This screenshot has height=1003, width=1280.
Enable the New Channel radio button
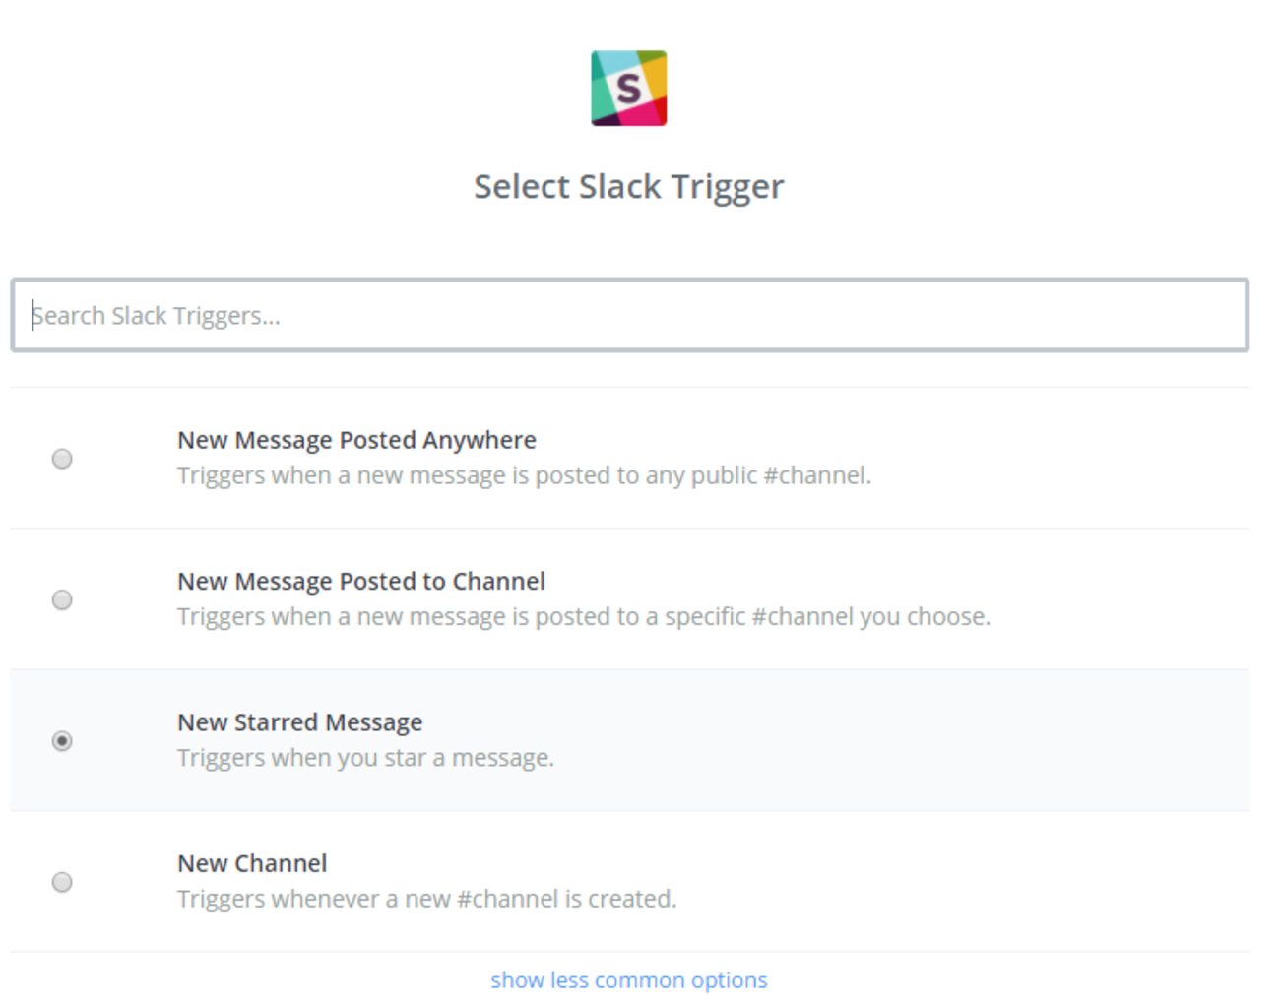click(x=62, y=882)
